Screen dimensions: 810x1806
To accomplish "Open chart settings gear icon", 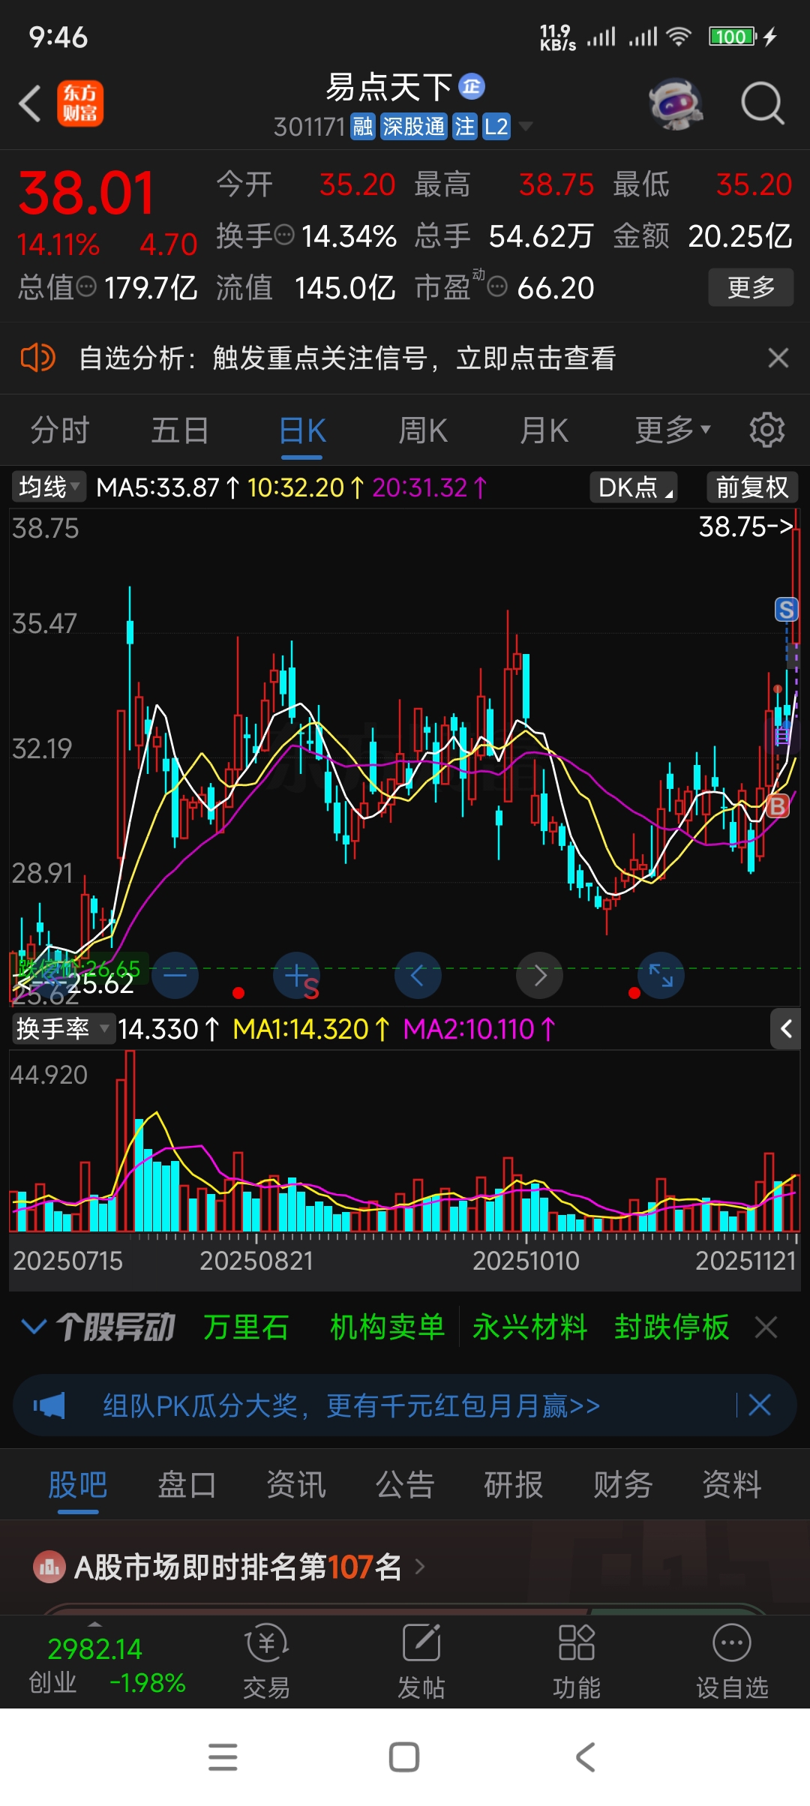I will pos(766,430).
